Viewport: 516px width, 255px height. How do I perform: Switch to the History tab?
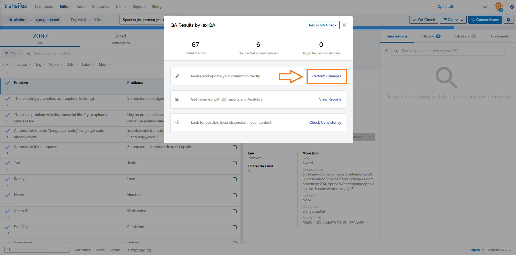pyautogui.click(x=431, y=36)
